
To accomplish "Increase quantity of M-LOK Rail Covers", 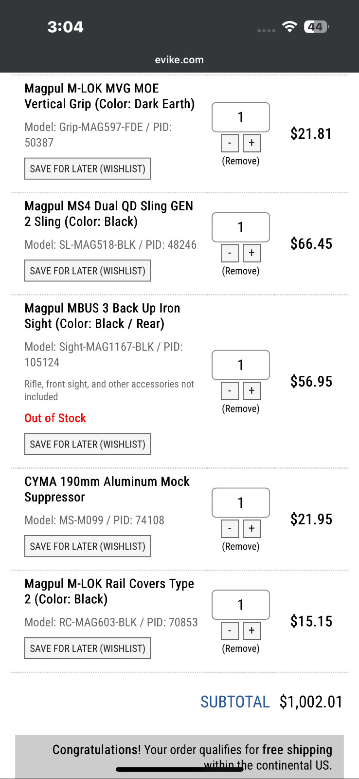I will 251,631.
